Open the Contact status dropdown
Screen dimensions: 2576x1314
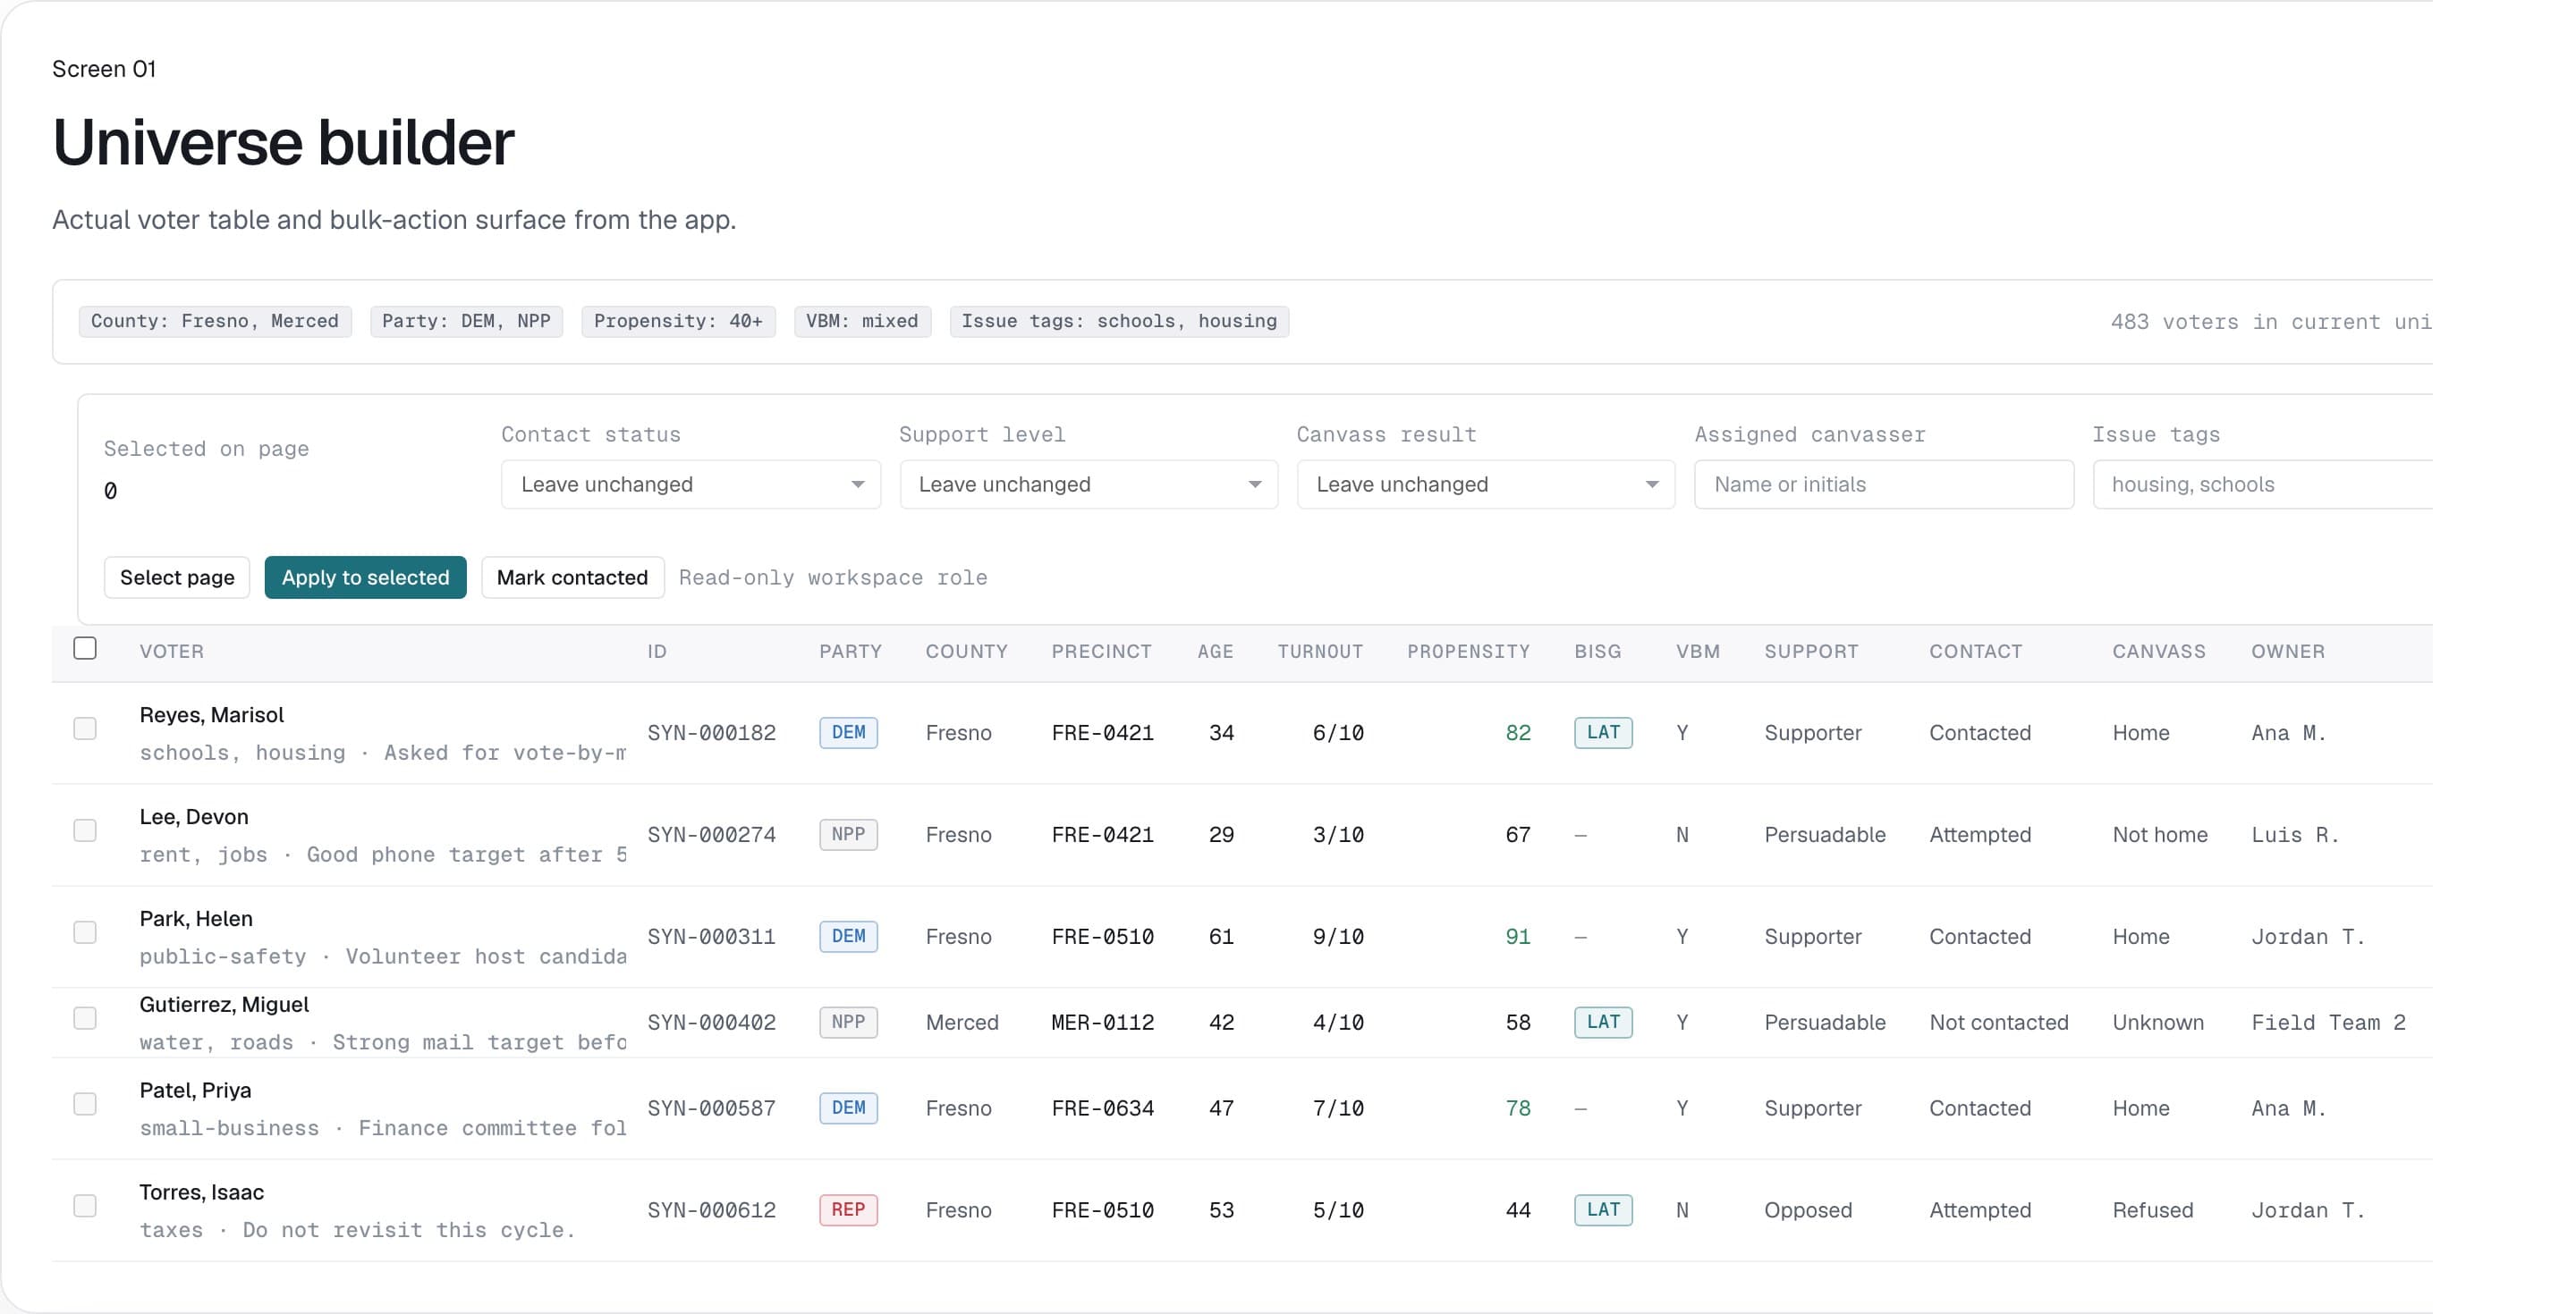[x=689, y=484]
